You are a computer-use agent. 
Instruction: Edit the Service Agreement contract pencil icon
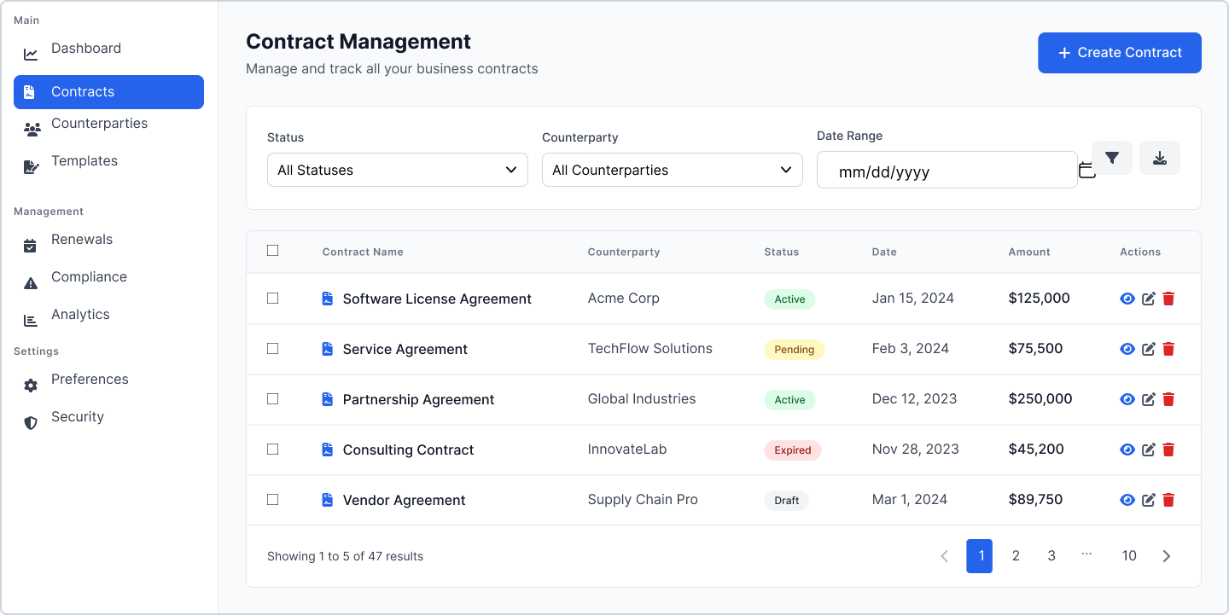pyautogui.click(x=1149, y=349)
